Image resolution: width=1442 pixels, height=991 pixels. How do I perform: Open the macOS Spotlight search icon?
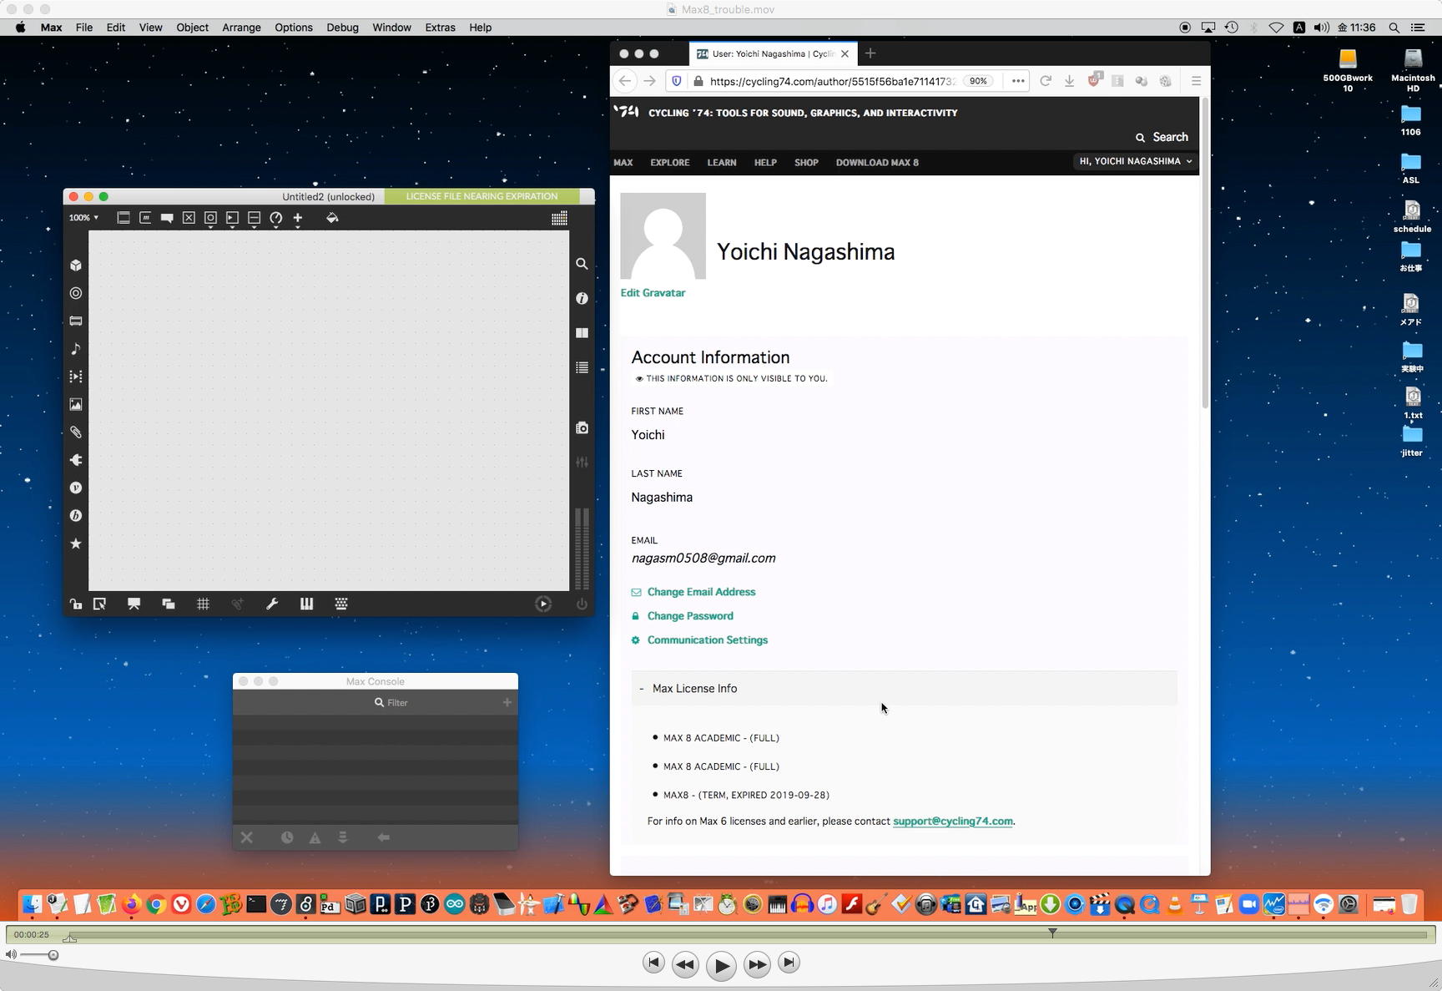pos(1394,28)
